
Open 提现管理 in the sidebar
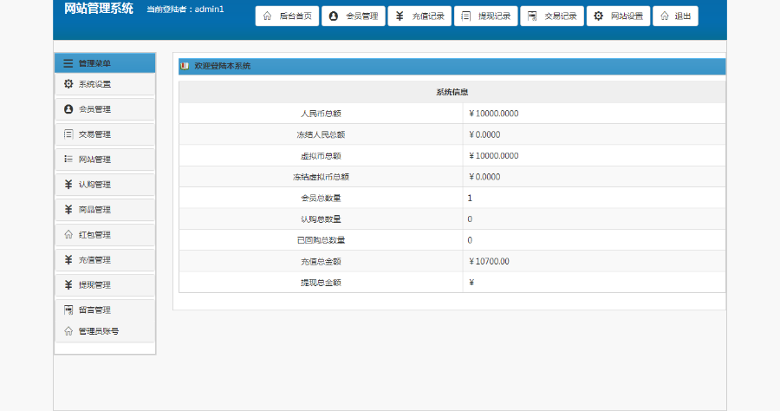coord(94,285)
